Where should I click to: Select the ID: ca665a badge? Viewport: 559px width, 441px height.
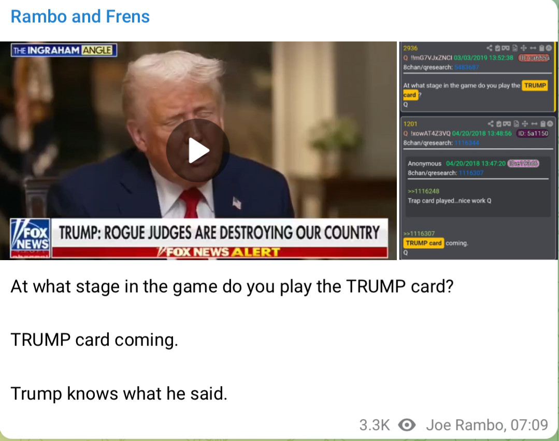pyautogui.click(x=534, y=58)
